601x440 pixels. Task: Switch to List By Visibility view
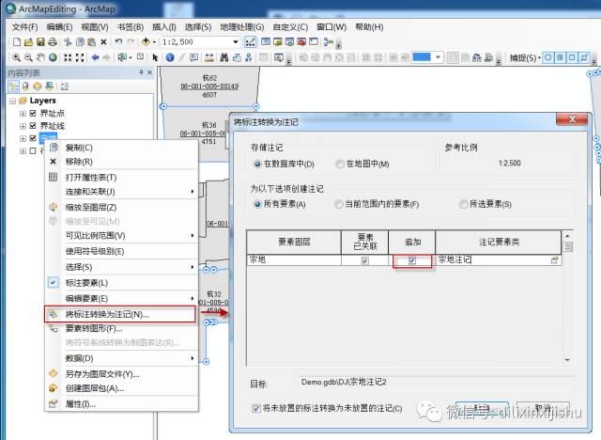(x=38, y=86)
